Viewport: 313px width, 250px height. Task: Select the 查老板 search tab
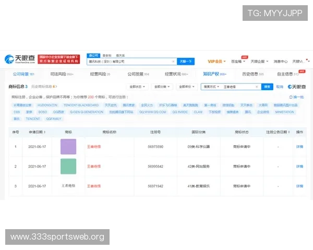click(x=107, y=55)
